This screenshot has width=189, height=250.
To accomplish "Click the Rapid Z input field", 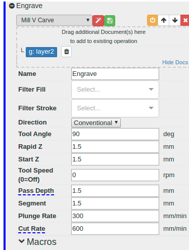I will [x=115, y=147].
